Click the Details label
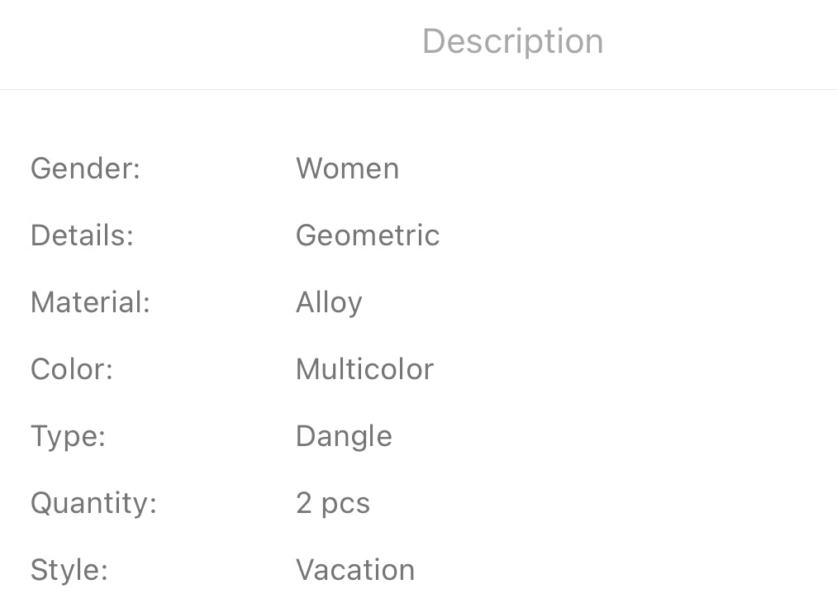Image resolution: width=837 pixels, height=603 pixels. click(x=82, y=235)
